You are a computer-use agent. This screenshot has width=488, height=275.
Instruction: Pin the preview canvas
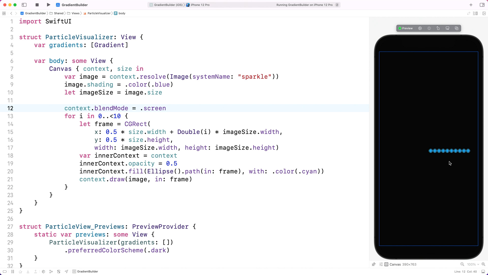[374, 264]
